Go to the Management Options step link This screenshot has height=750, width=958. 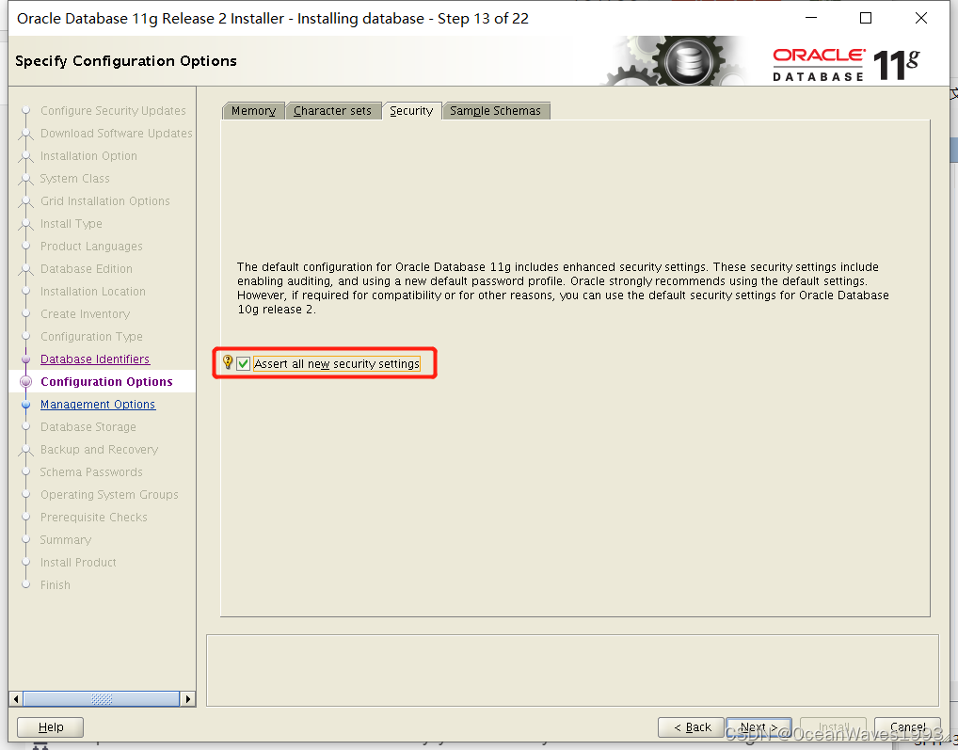coord(98,405)
